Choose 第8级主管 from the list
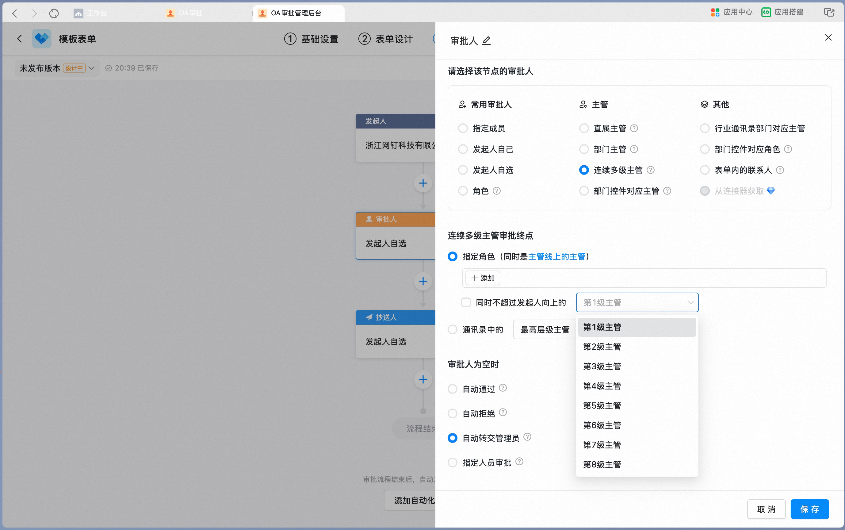 click(637, 465)
